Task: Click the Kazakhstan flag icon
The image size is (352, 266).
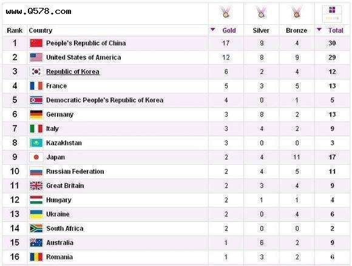Action: coord(36,143)
